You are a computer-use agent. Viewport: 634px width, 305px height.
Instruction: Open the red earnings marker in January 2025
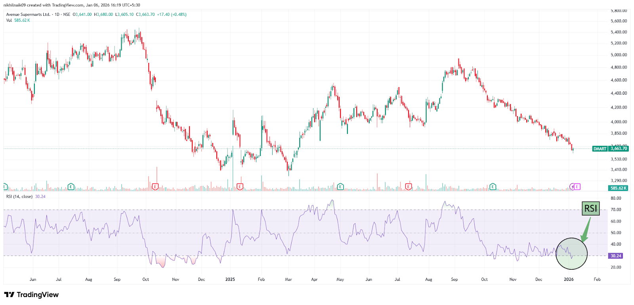[x=240, y=187]
